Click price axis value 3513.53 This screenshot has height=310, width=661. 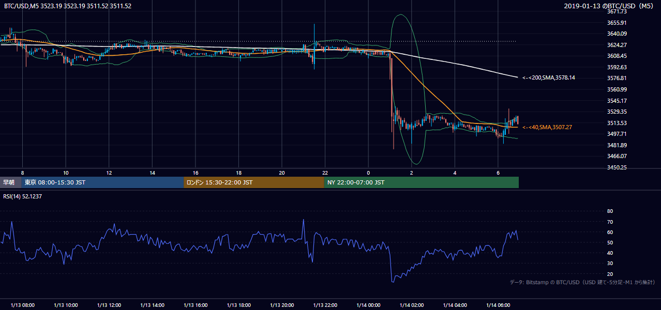[617, 123]
